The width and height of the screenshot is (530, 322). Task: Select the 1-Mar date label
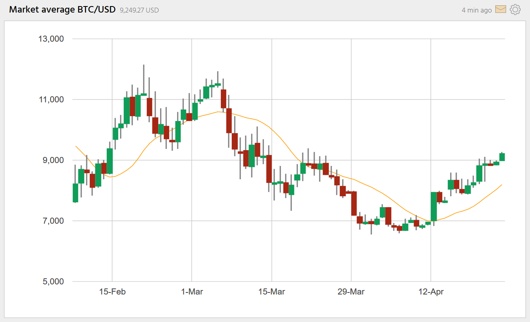click(x=192, y=292)
